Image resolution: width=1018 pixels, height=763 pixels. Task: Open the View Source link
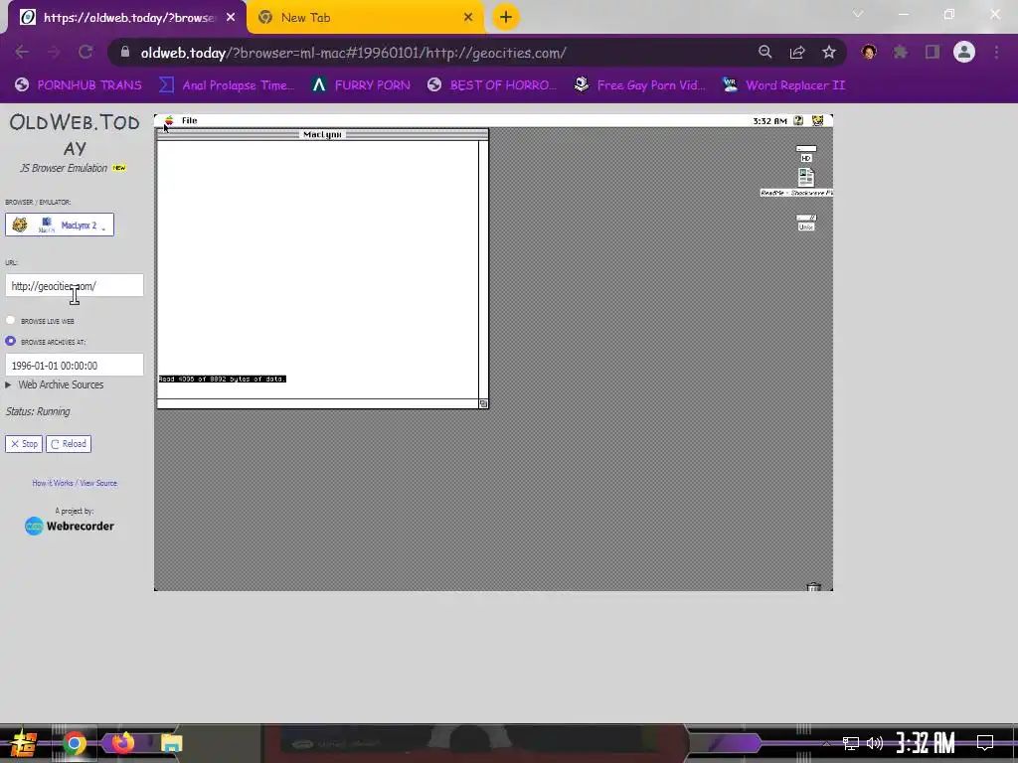point(98,483)
